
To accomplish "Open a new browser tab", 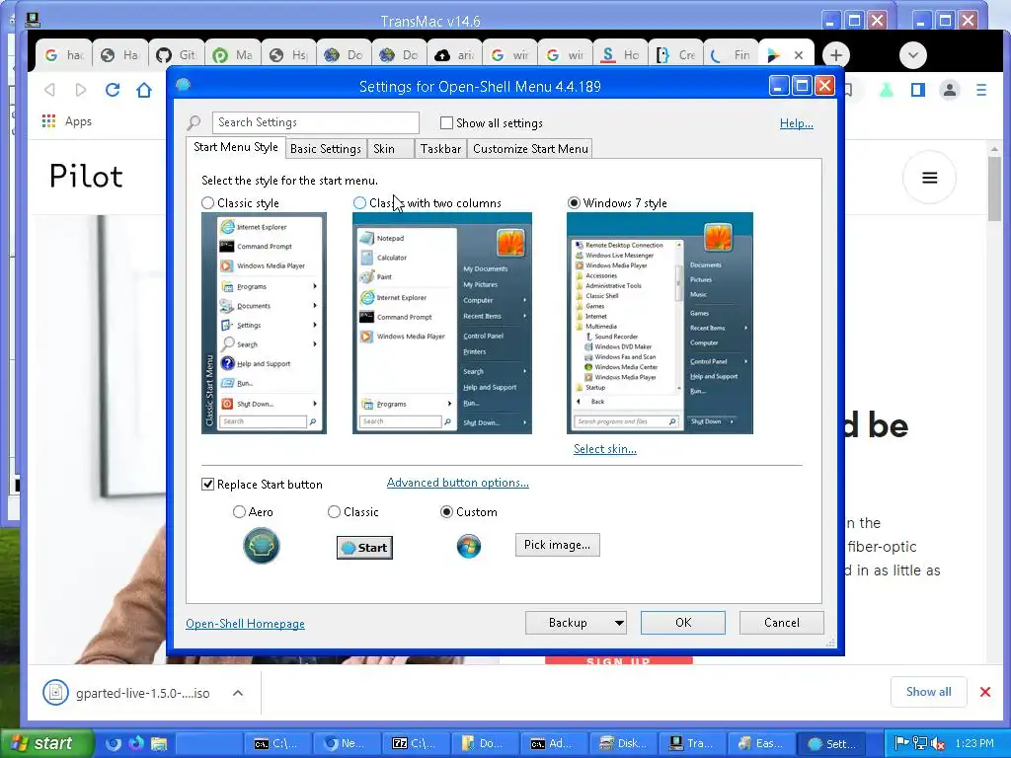I will (835, 55).
